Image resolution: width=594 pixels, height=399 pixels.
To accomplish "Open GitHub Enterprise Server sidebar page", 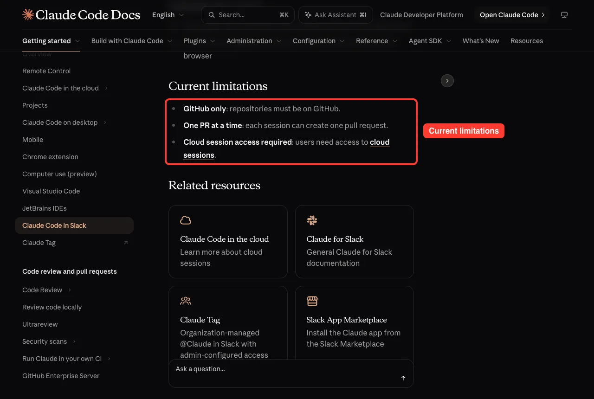I will 61,376.
